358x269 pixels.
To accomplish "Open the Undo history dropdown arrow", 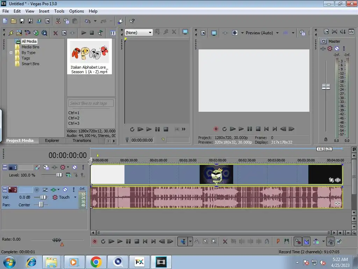I will (x=95, y=21).
